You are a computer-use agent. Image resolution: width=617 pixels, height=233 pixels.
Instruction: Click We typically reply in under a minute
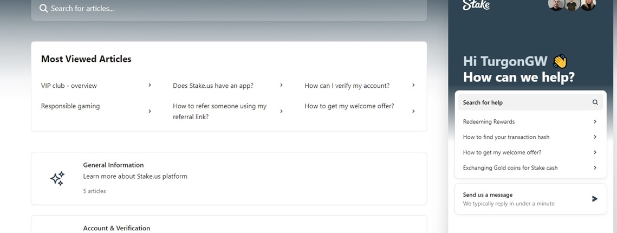click(x=509, y=204)
